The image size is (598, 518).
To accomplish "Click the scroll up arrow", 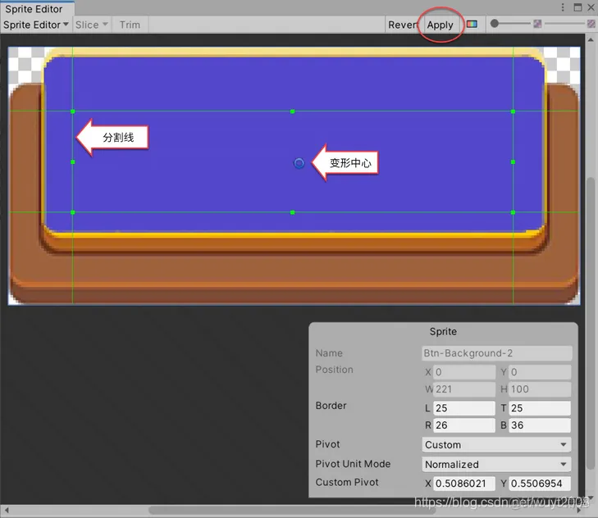I will coord(591,39).
